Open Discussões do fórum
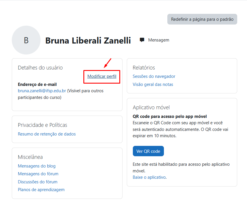This screenshot has height=209, width=247. pyautogui.click(x=38, y=182)
